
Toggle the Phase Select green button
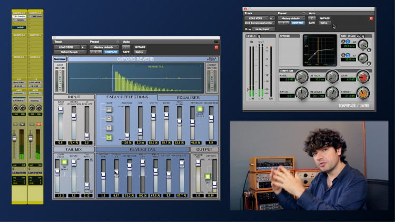tap(200, 109)
